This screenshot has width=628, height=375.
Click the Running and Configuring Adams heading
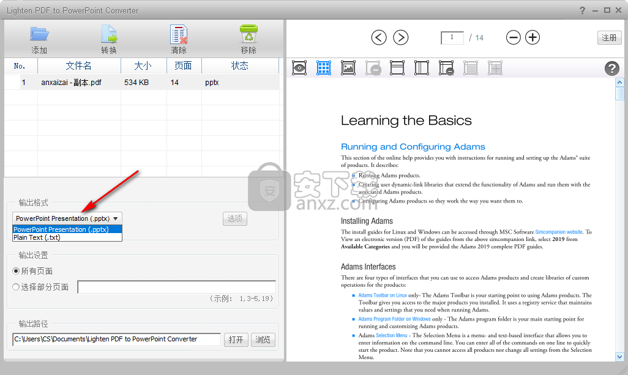413,147
